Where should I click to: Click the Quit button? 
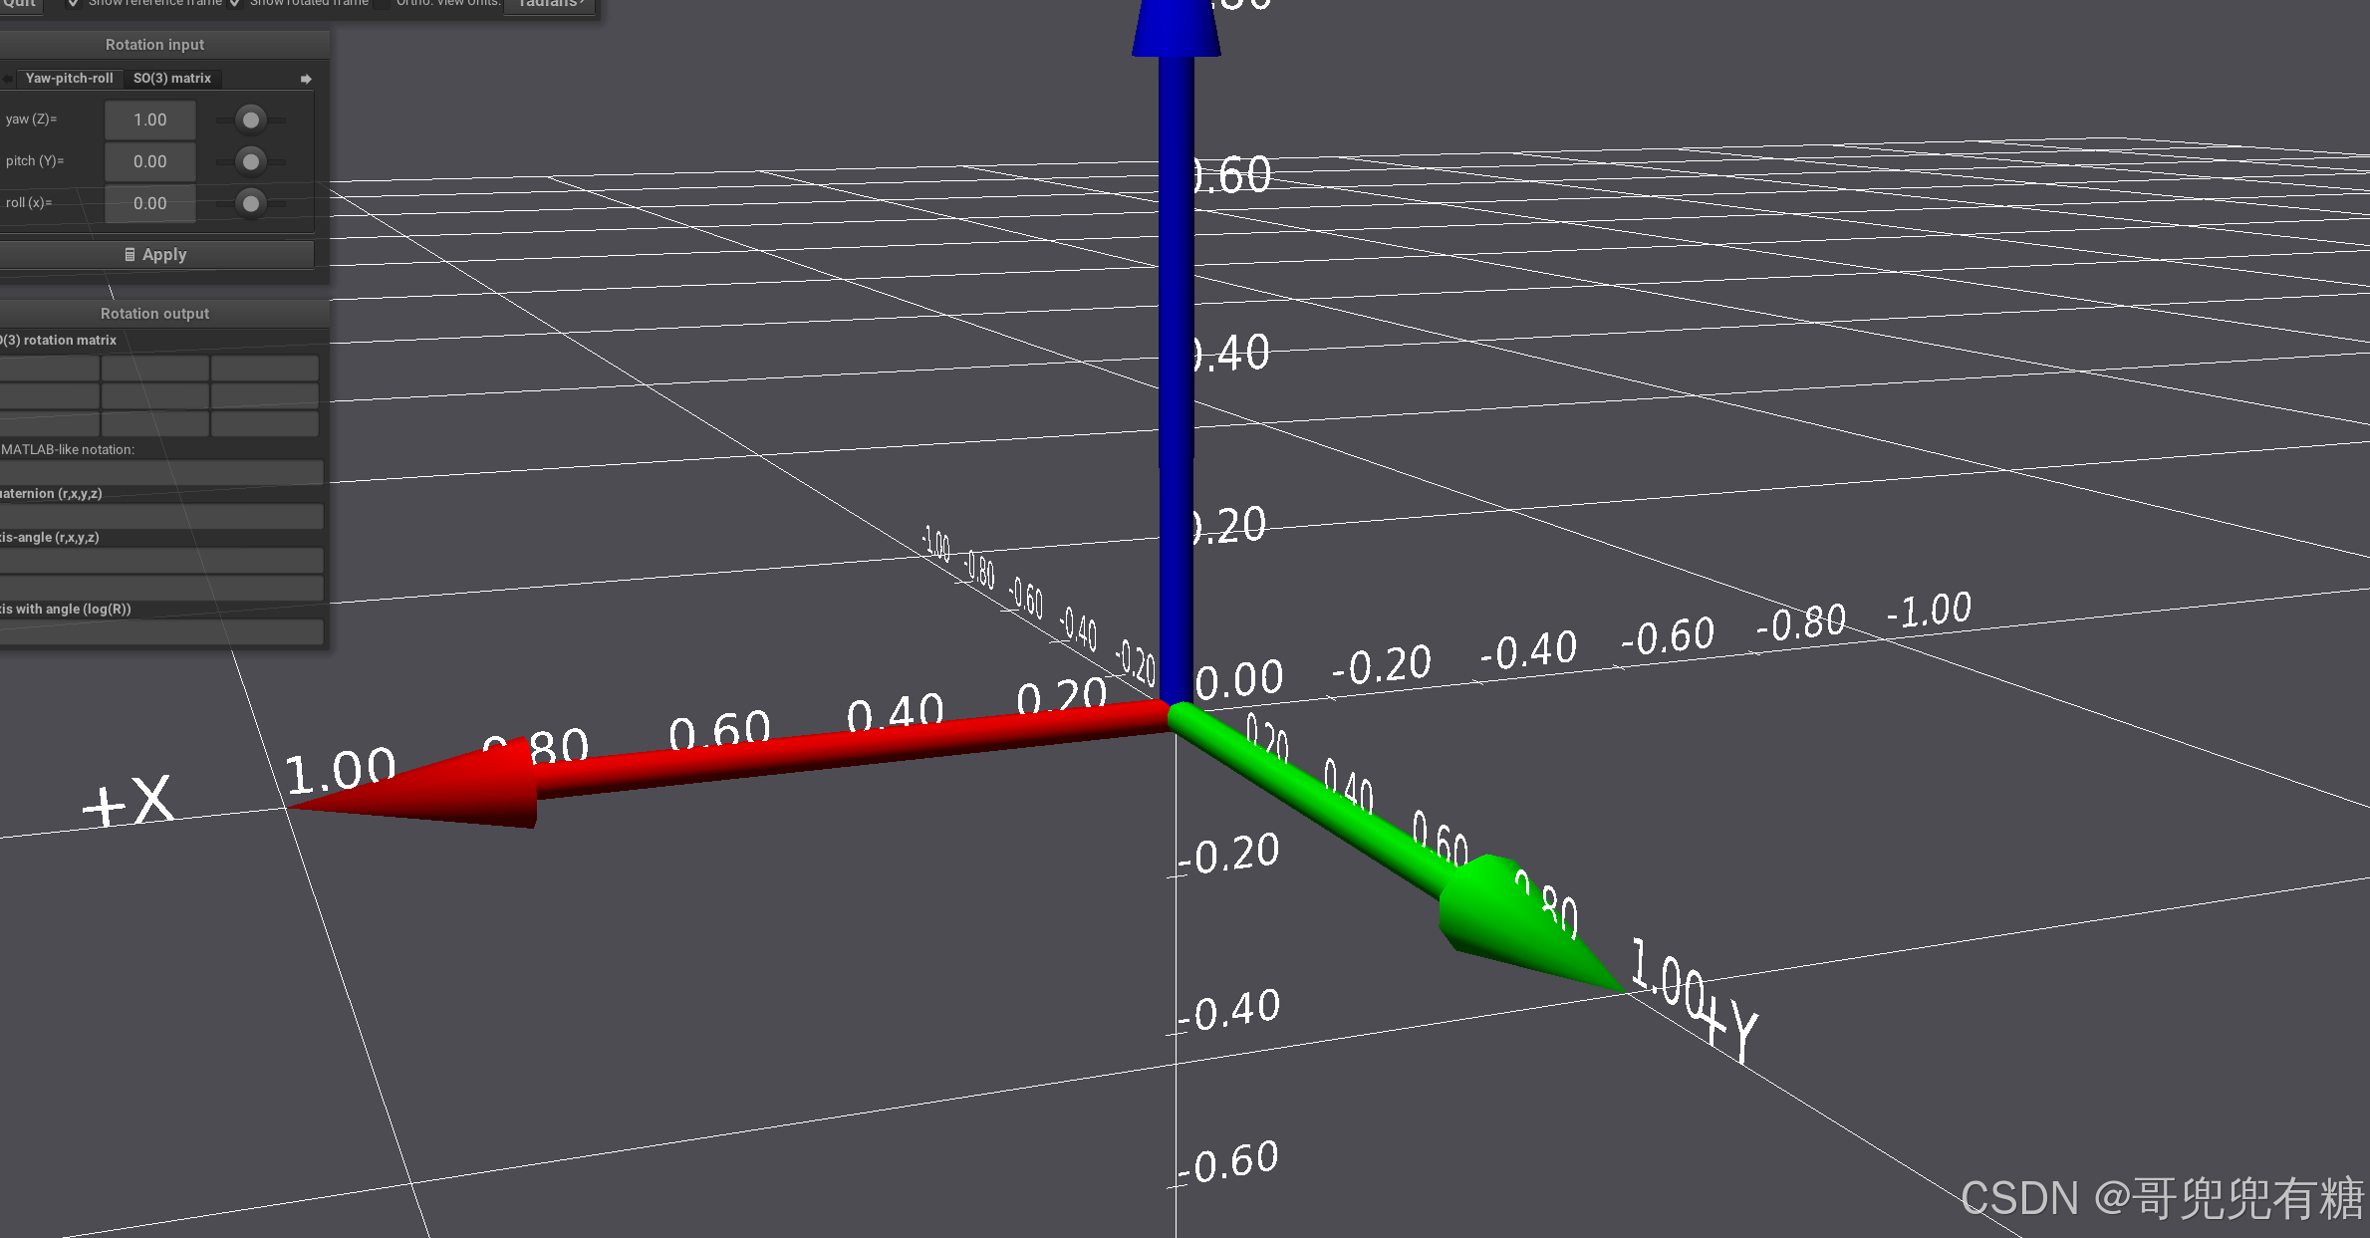point(19,4)
